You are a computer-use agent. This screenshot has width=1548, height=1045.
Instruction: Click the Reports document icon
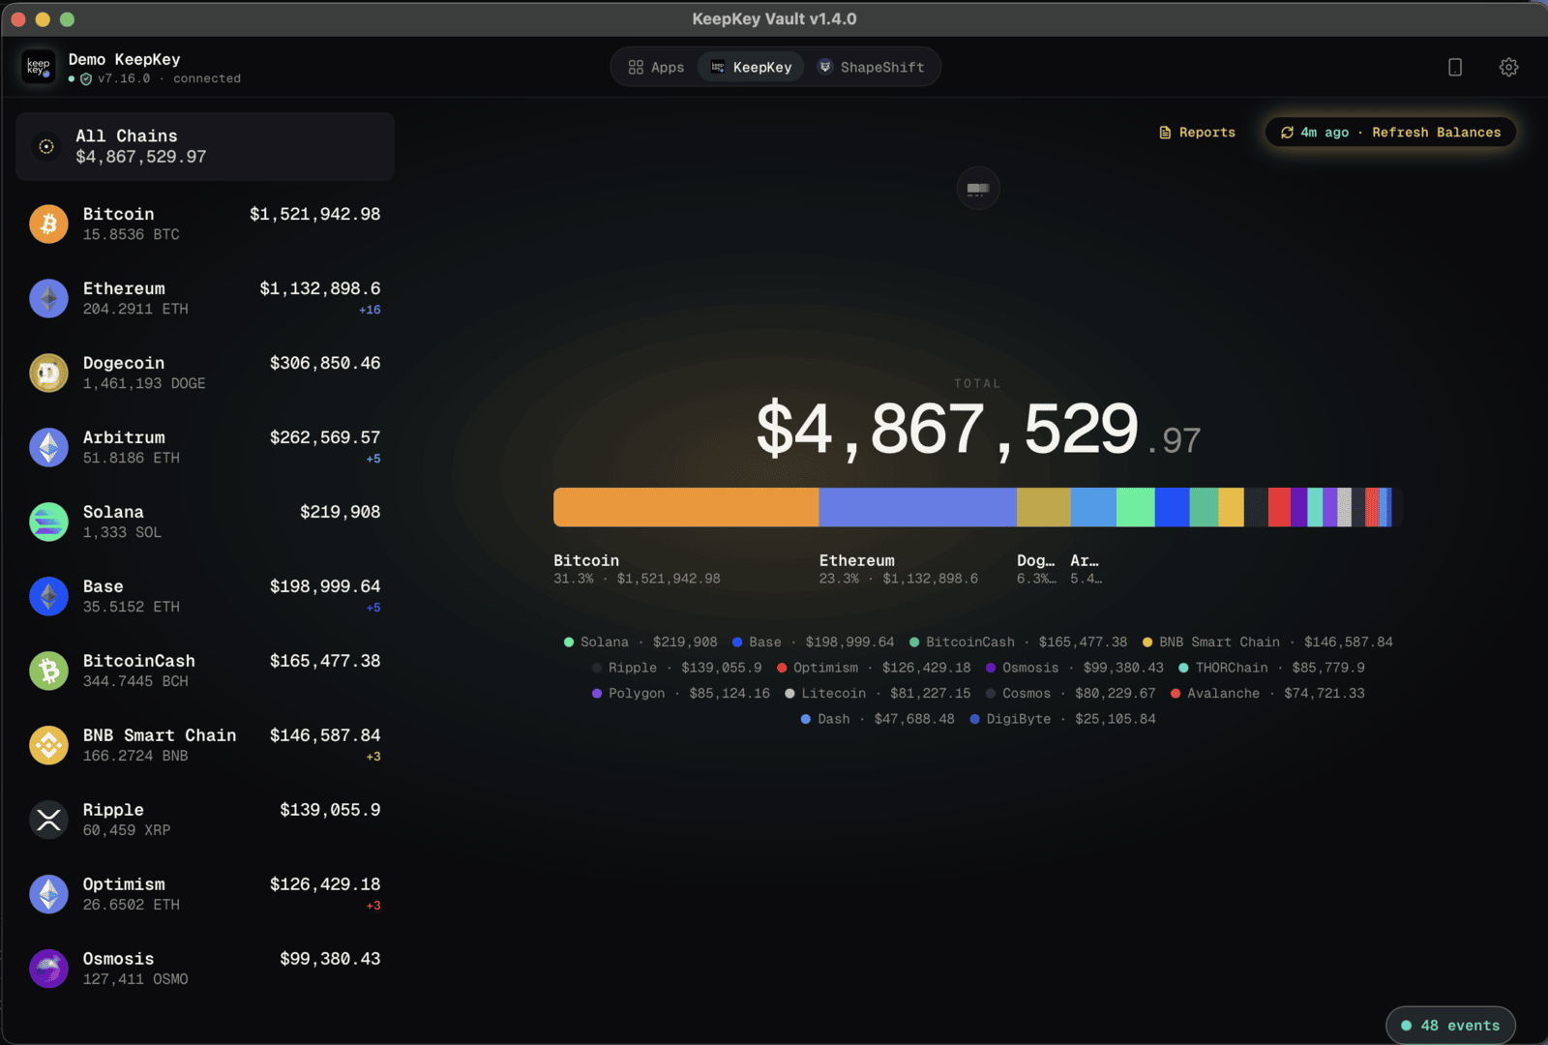coord(1165,133)
